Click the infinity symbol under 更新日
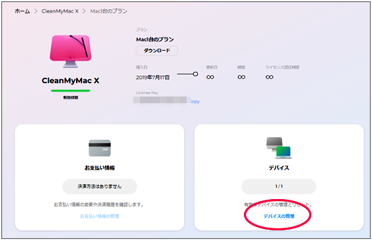The height and width of the screenshot is (241, 372). pyautogui.click(x=210, y=77)
